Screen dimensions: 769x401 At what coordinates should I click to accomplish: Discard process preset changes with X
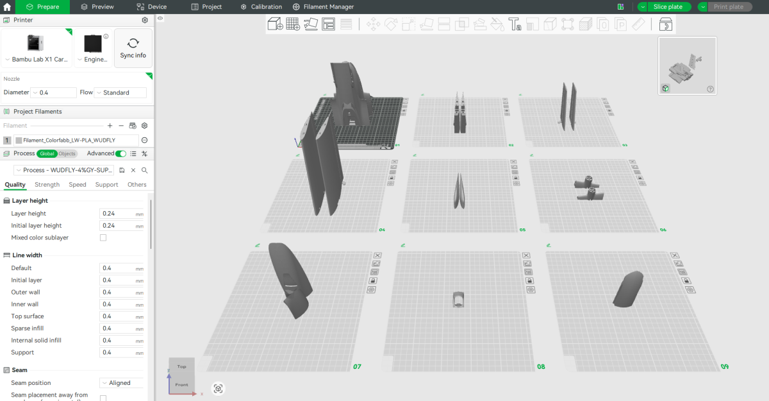tap(133, 170)
